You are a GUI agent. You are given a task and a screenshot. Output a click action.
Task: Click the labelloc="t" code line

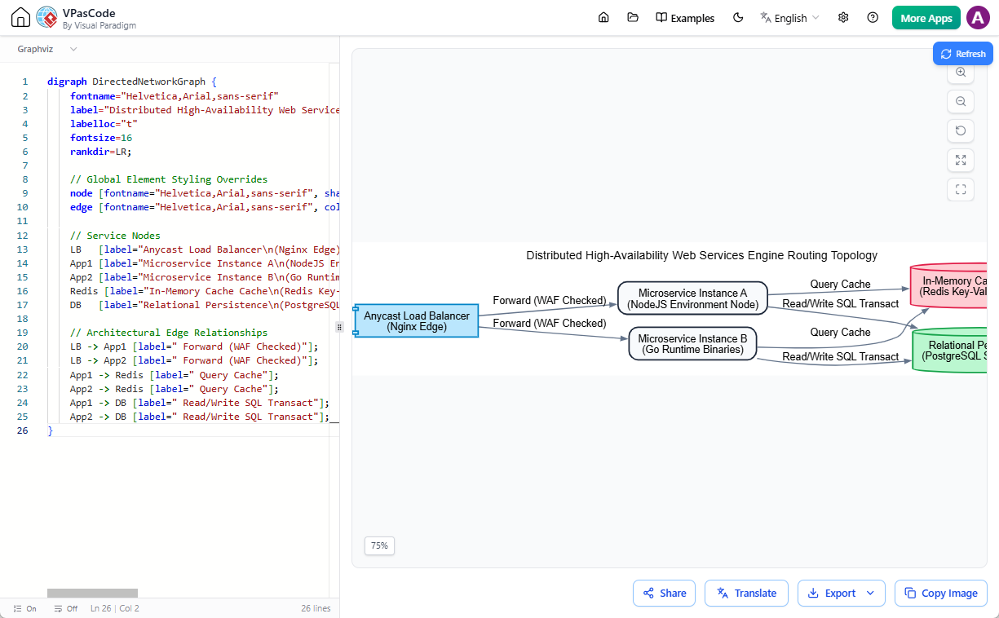[104, 124]
